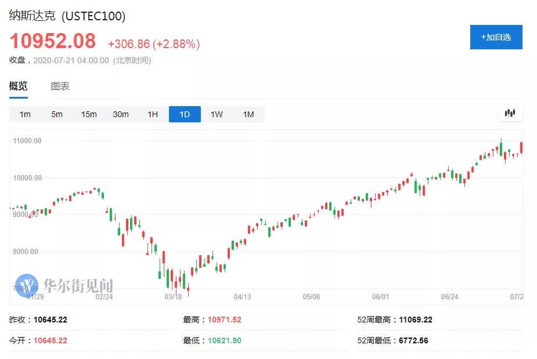The image size is (537, 359).
Task: Click the closing timestamp 2020-07-21 04:00:00
Action: pos(71,60)
